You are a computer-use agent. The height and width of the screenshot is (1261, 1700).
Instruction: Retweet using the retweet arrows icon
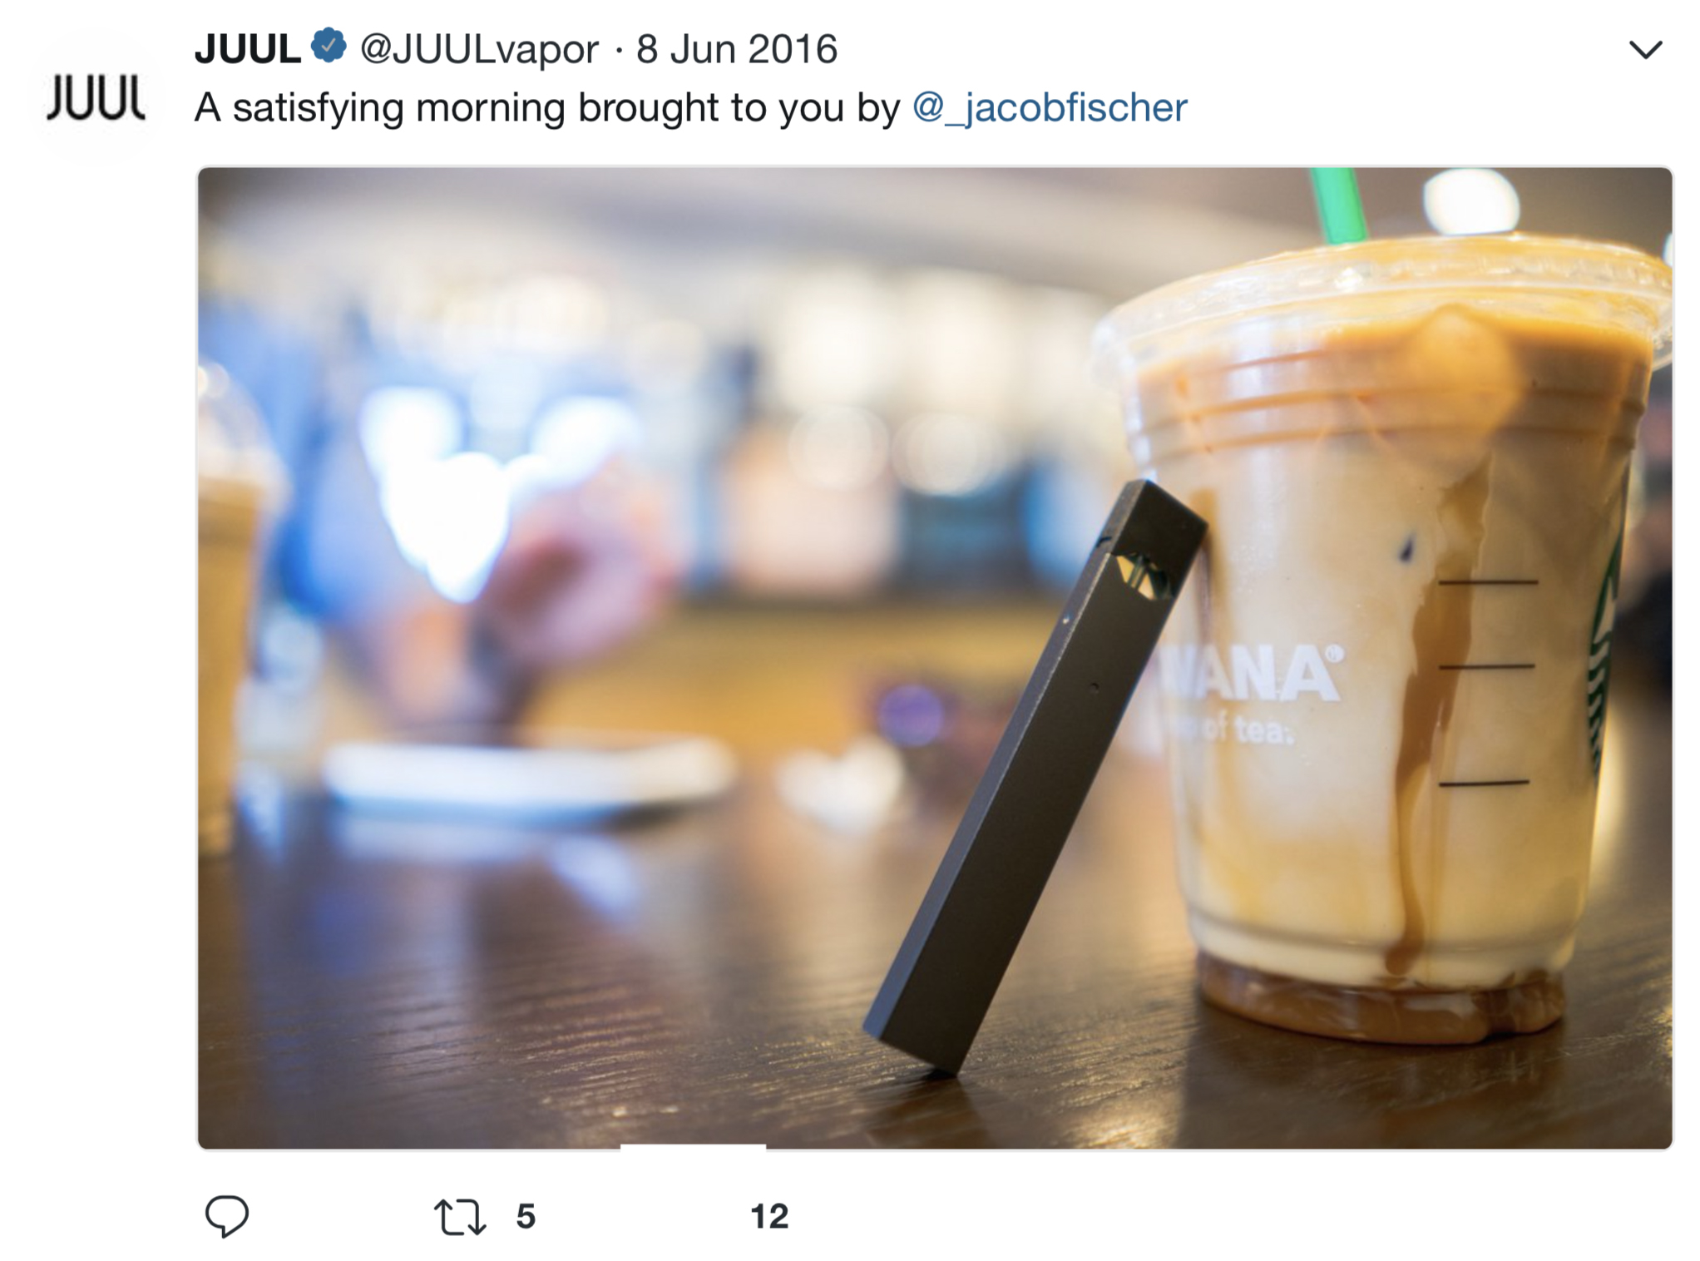point(460,1216)
